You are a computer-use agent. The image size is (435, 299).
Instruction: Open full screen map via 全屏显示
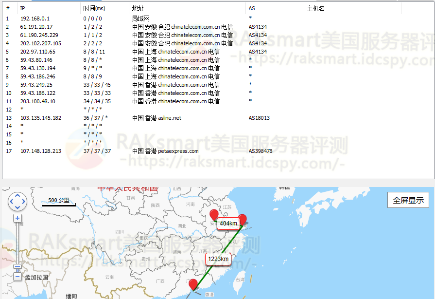[408, 200]
